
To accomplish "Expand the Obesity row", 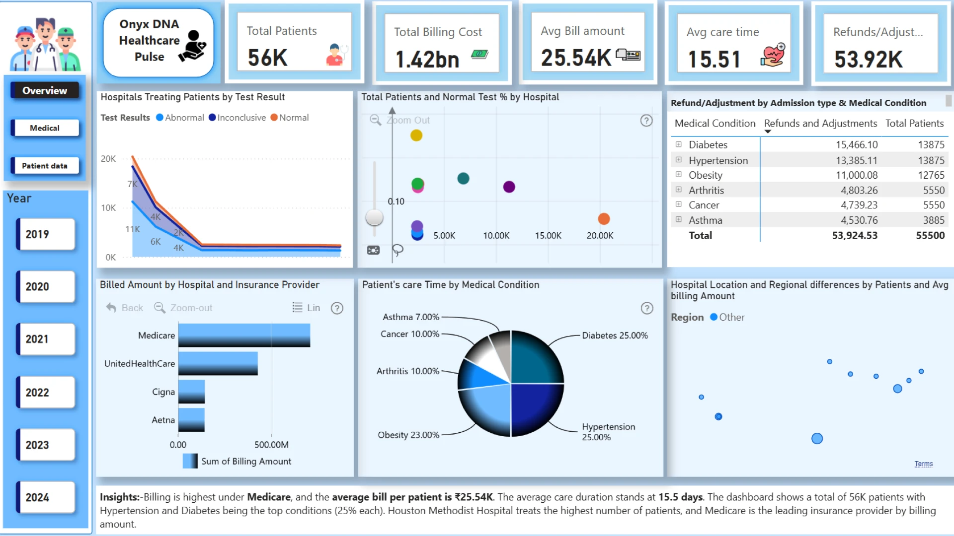I will pyautogui.click(x=678, y=175).
